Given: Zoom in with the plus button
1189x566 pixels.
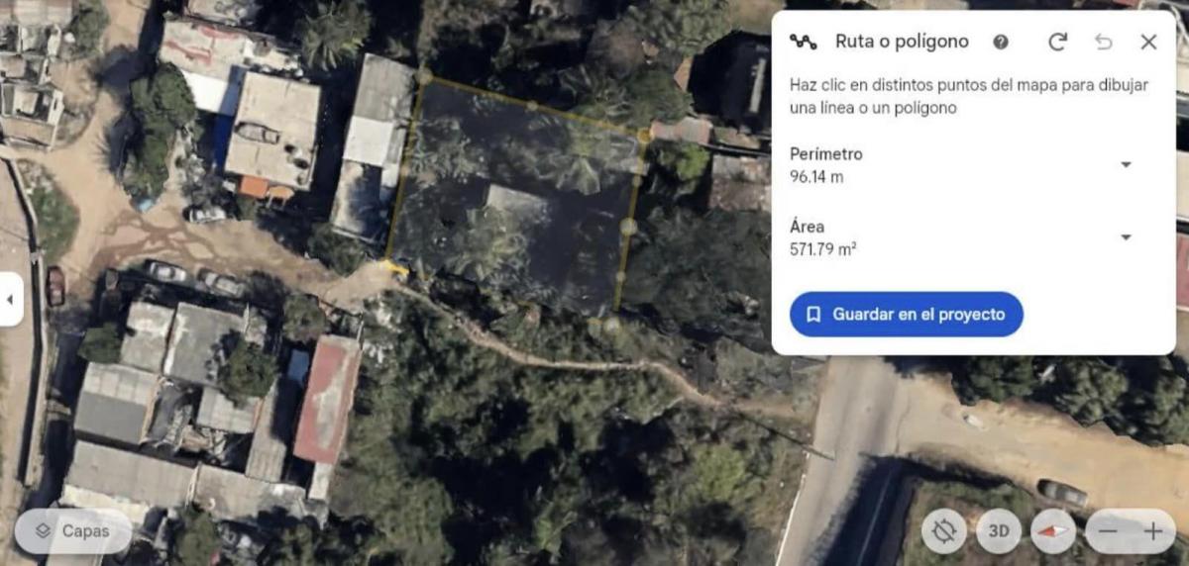Looking at the screenshot, I should coord(1153,531).
